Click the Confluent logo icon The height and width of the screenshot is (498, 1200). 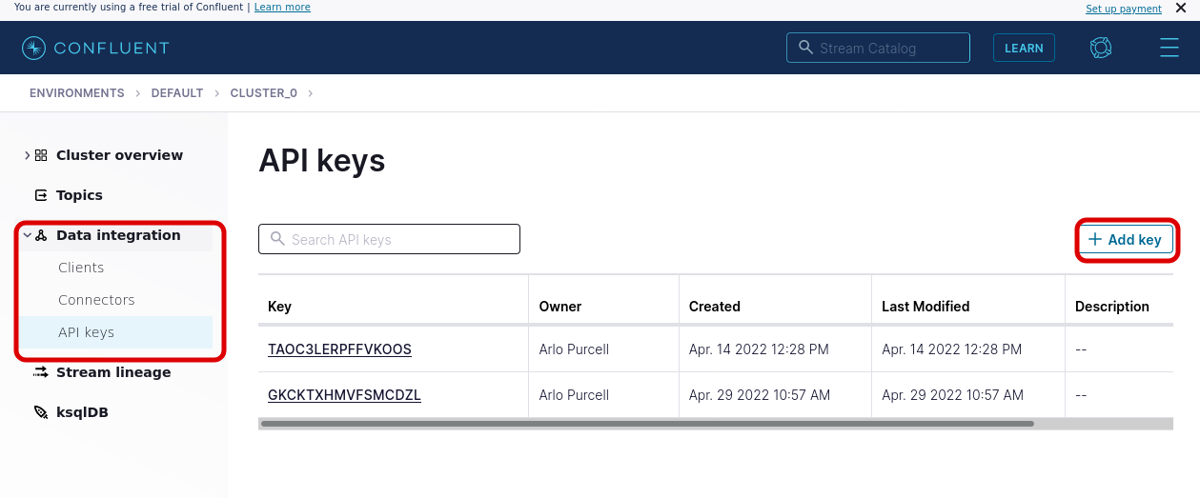[34, 48]
